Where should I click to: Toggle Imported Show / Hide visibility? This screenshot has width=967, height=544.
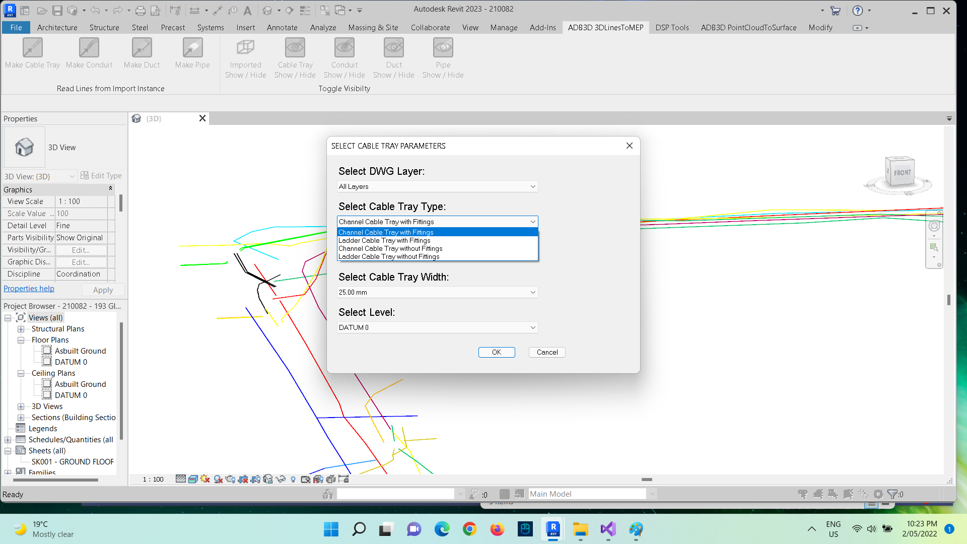point(245,48)
